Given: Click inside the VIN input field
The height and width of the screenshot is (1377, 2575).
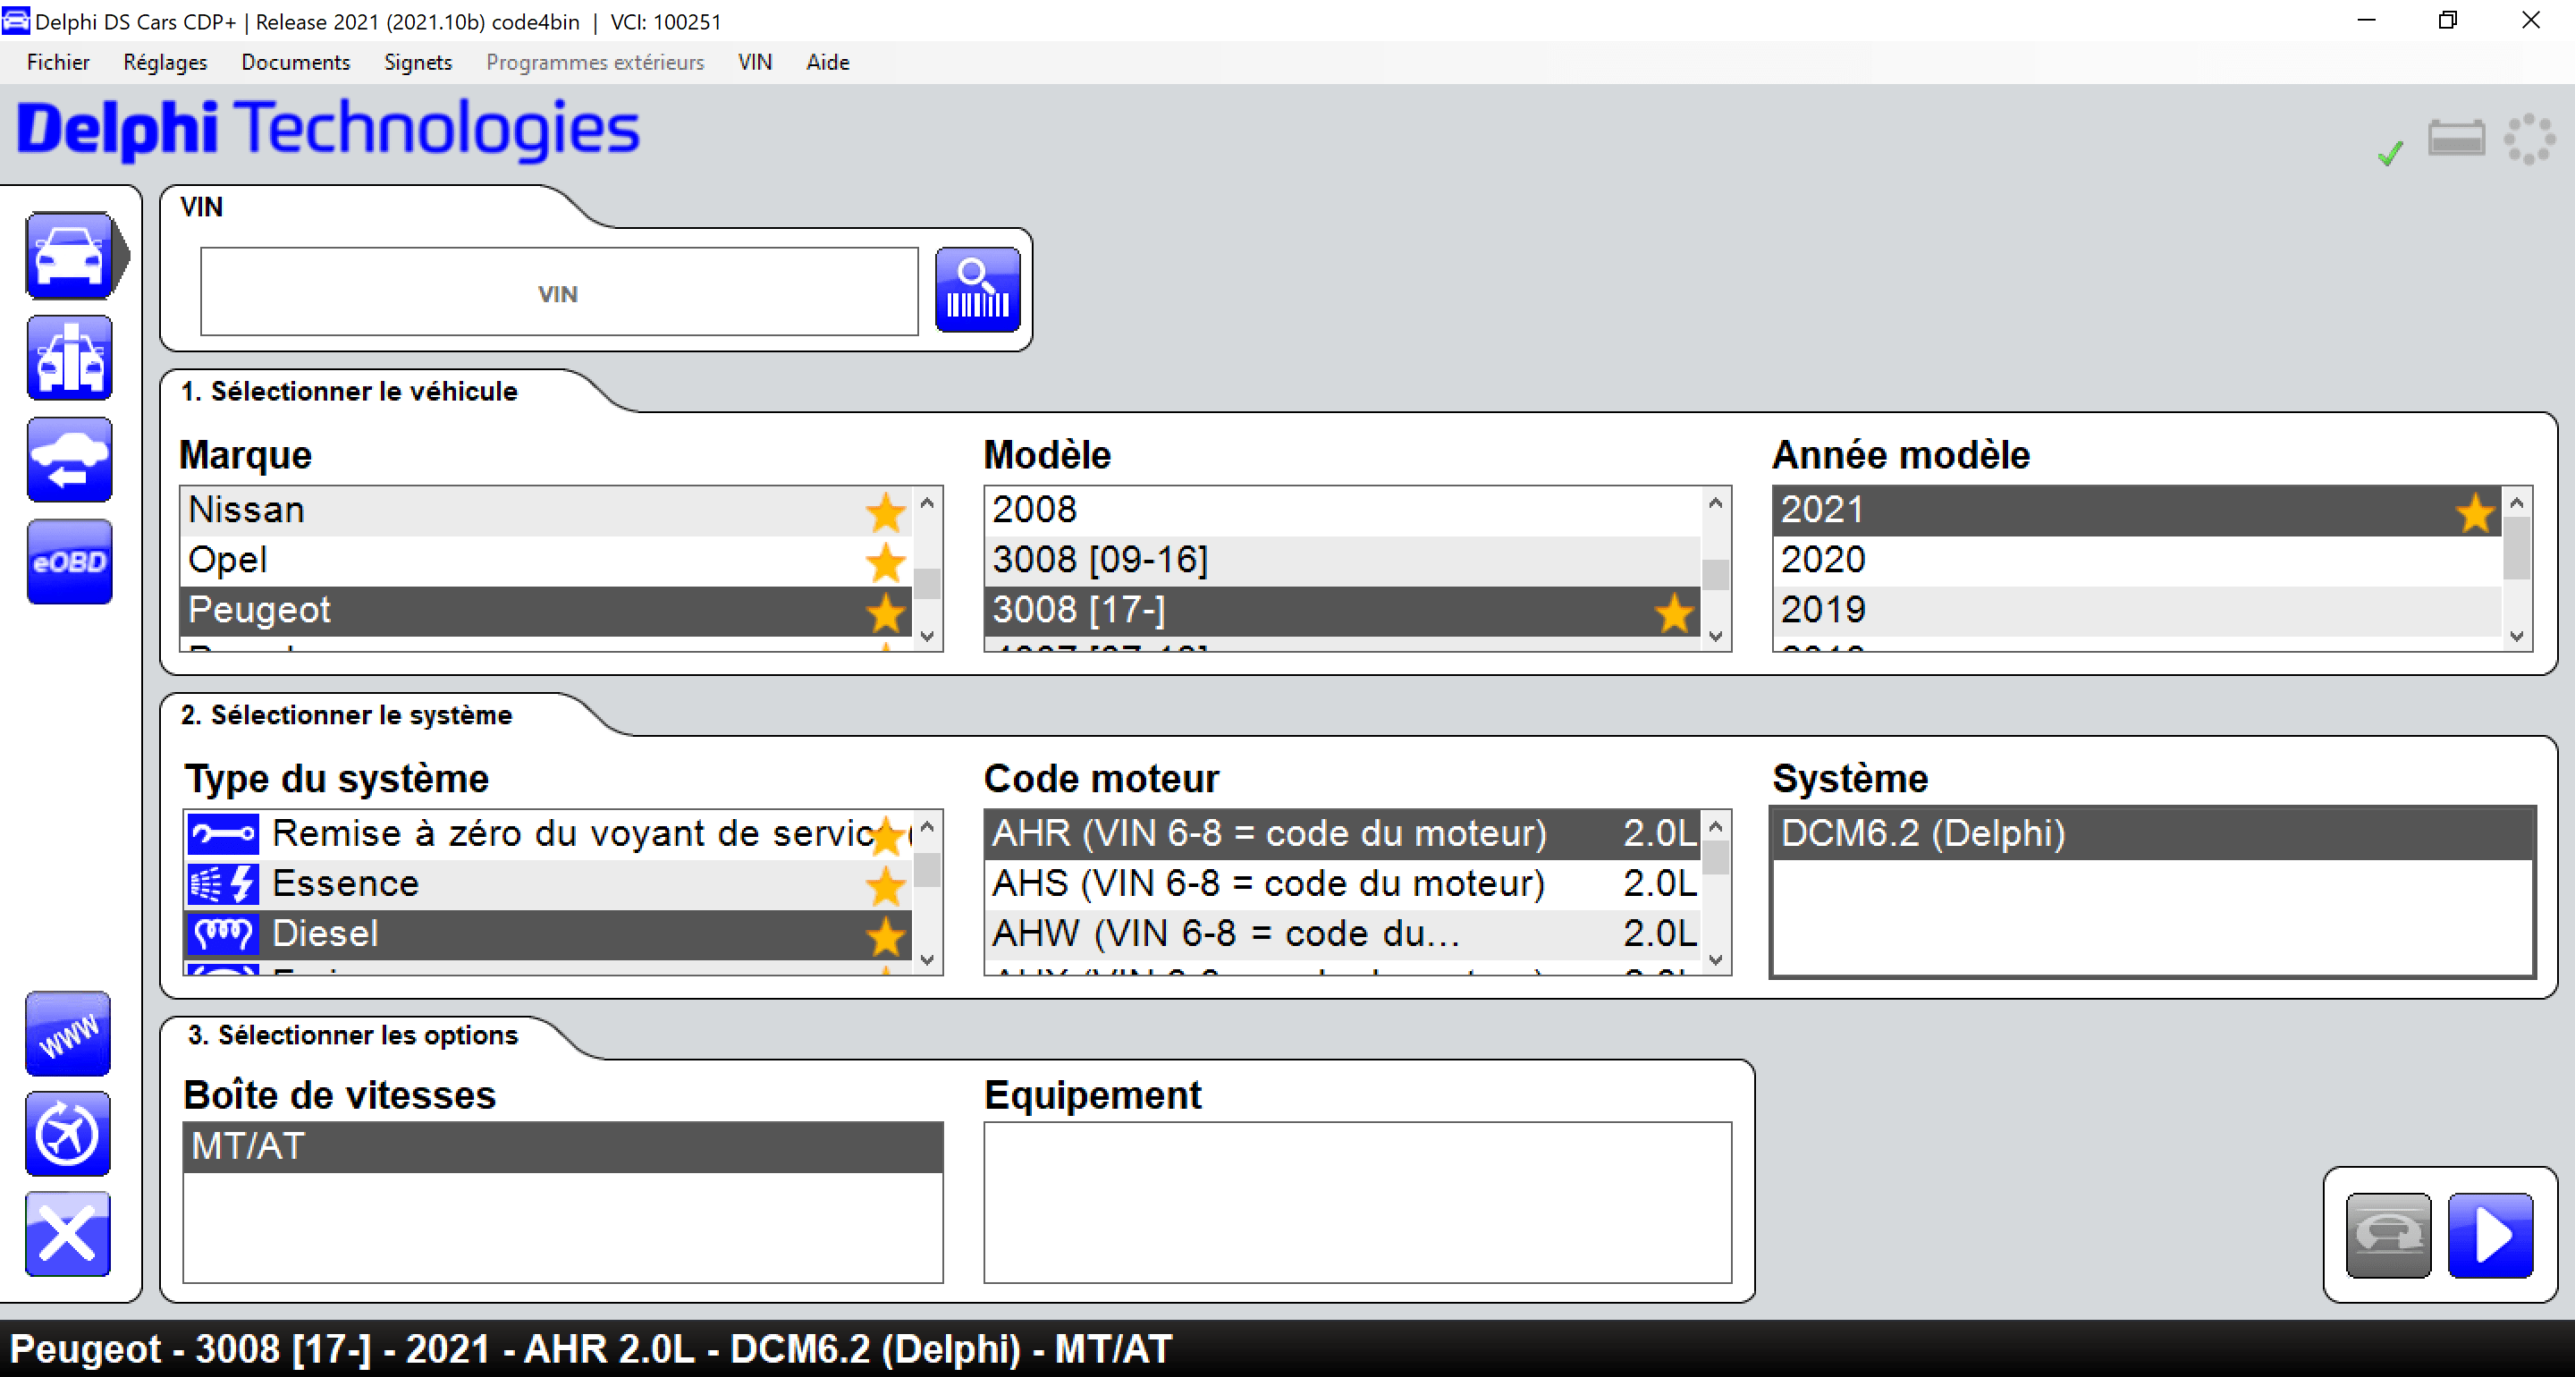Looking at the screenshot, I should click(558, 292).
